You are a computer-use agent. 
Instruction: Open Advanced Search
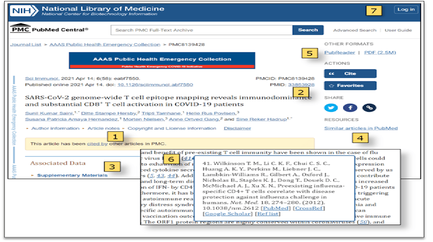click(354, 30)
